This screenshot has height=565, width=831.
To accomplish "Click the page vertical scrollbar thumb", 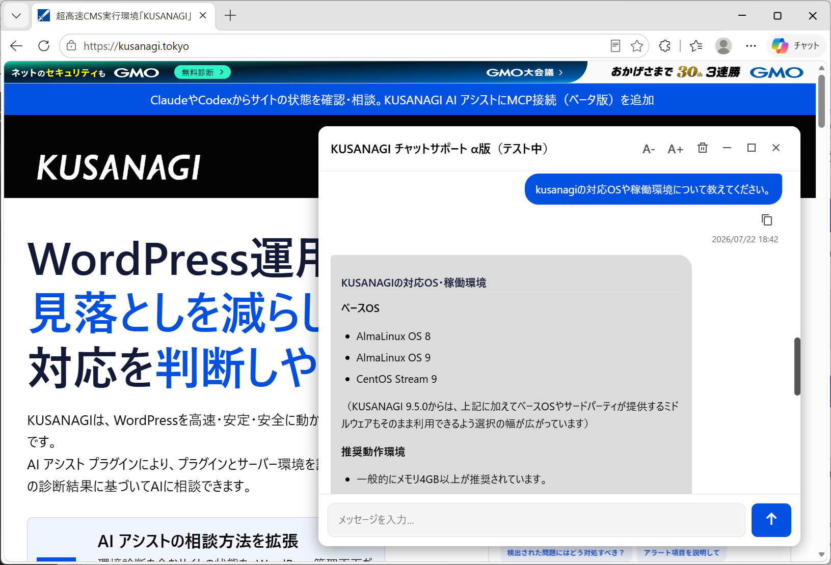I will [x=821, y=101].
